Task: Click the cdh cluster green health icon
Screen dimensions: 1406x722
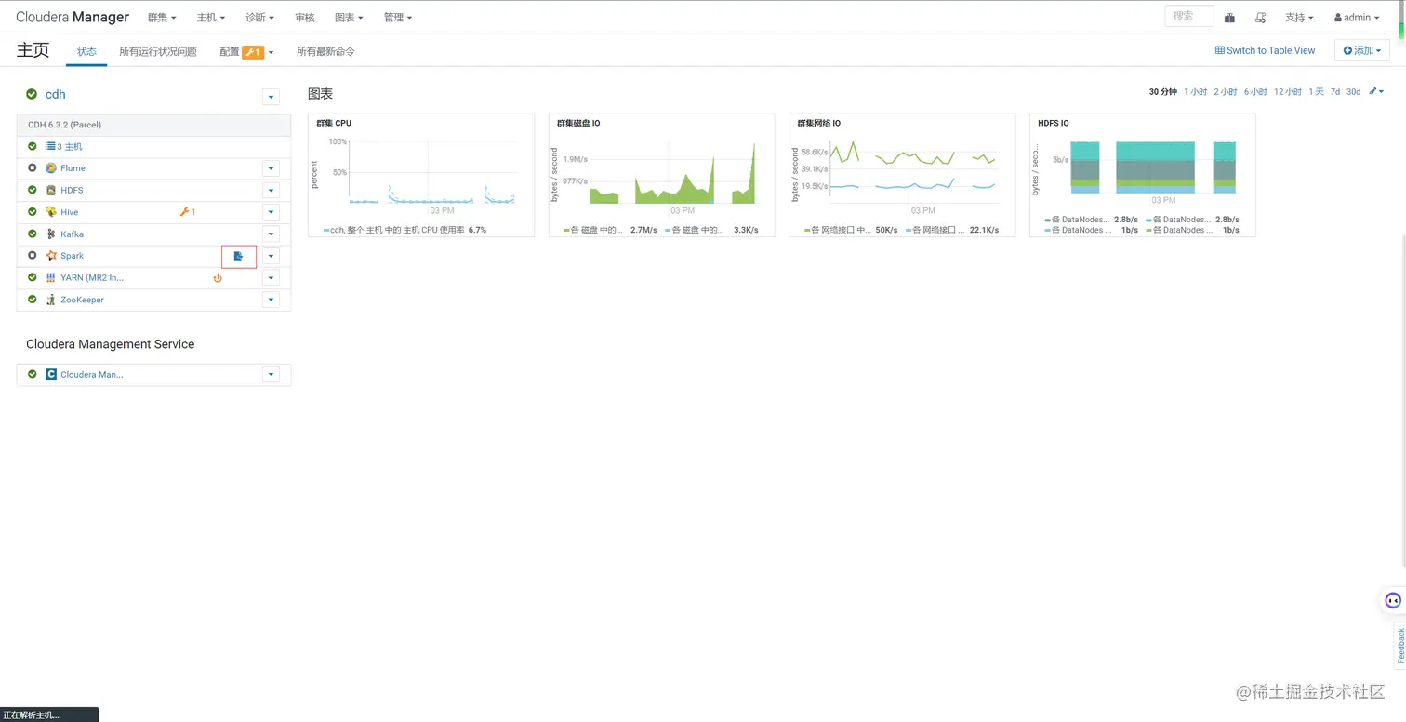Action: tap(32, 94)
